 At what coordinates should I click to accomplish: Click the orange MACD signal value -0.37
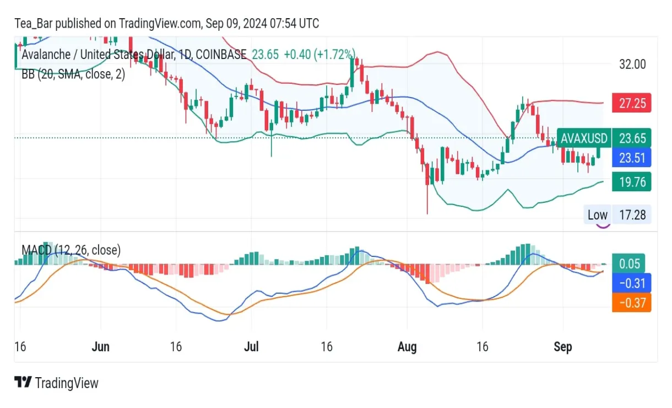pyautogui.click(x=632, y=303)
